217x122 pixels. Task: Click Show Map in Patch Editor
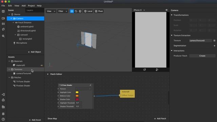pyautogui.click(x=52, y=119)
